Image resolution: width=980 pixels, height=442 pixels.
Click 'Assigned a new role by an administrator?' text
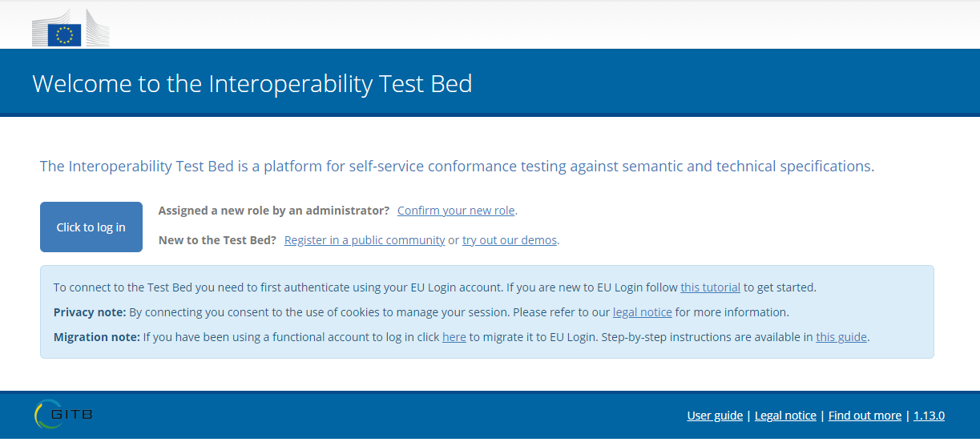274,211
